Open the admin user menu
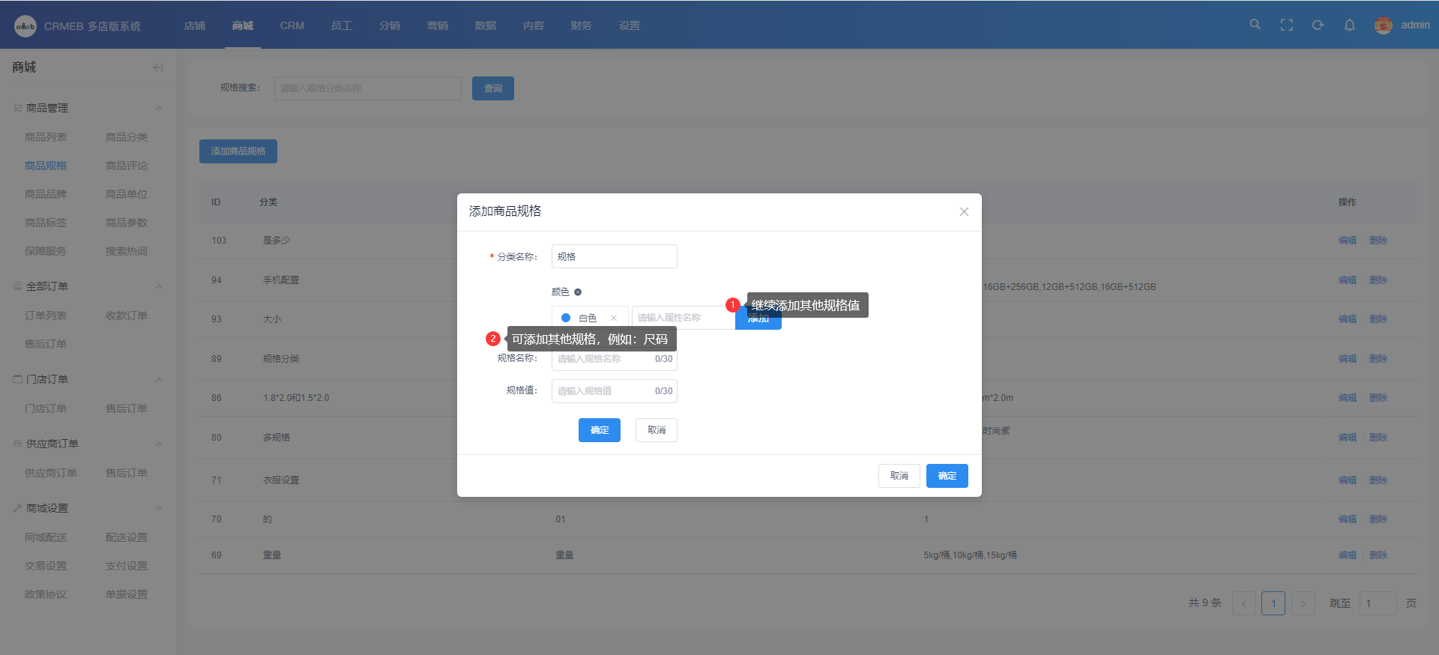Image resolution: width=1439 pixels, height=655 pixels. [1402, 25]
